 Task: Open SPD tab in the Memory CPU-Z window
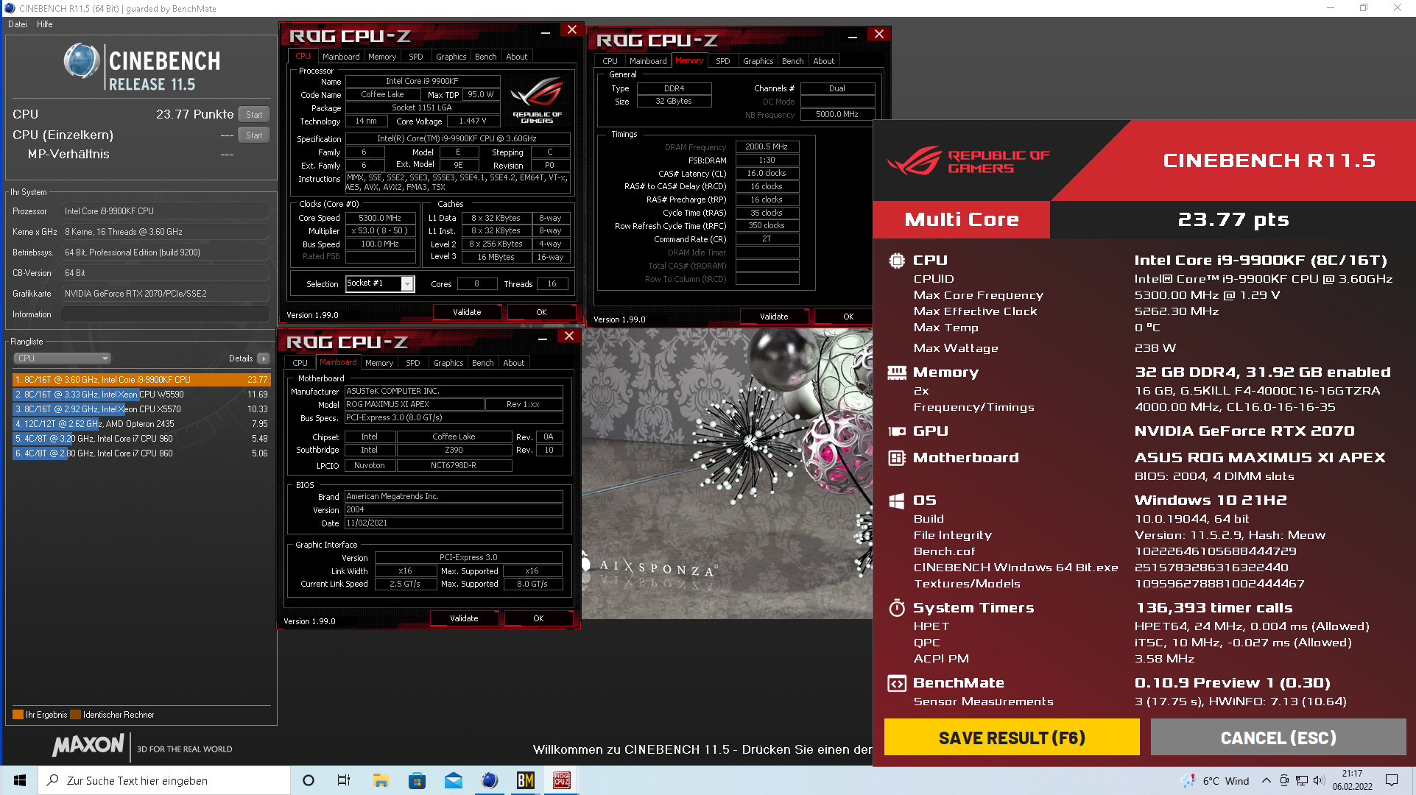(723, 61)
